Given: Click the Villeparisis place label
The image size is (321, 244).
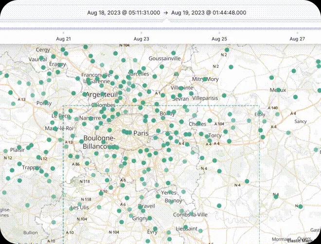Looking at the screenshot, I should pyautogui.click(x=205, y=97).
